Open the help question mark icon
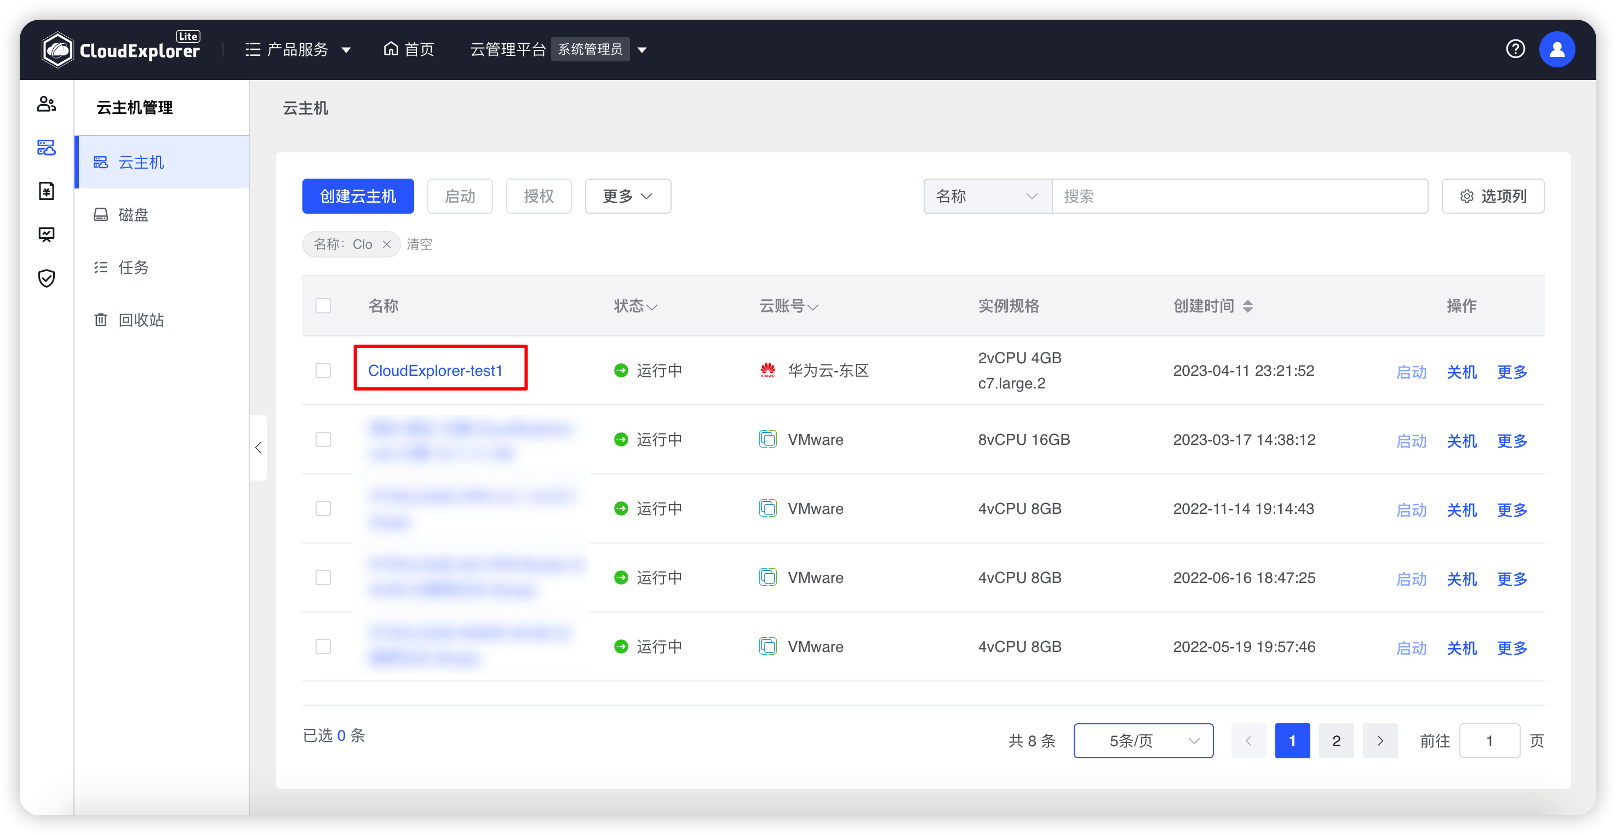 tap(1515, 49)
